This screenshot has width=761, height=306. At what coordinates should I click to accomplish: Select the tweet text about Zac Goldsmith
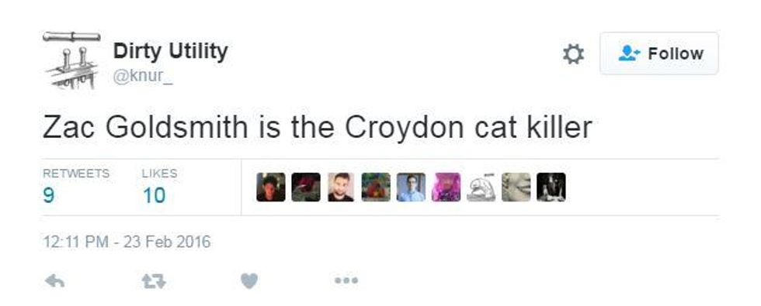pyautogui.click(x=318, y=127)
